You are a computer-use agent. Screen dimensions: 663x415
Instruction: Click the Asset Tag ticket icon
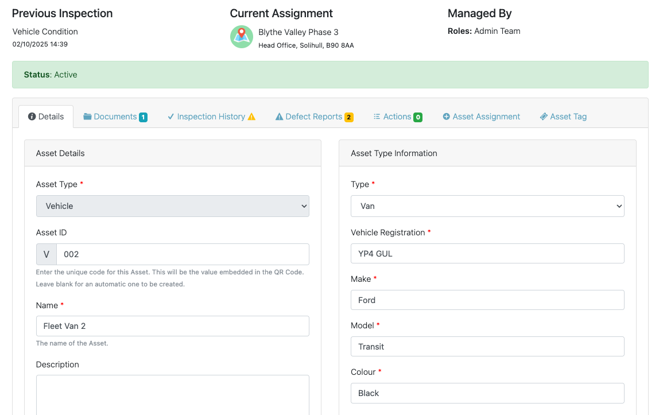coord(544,117)
